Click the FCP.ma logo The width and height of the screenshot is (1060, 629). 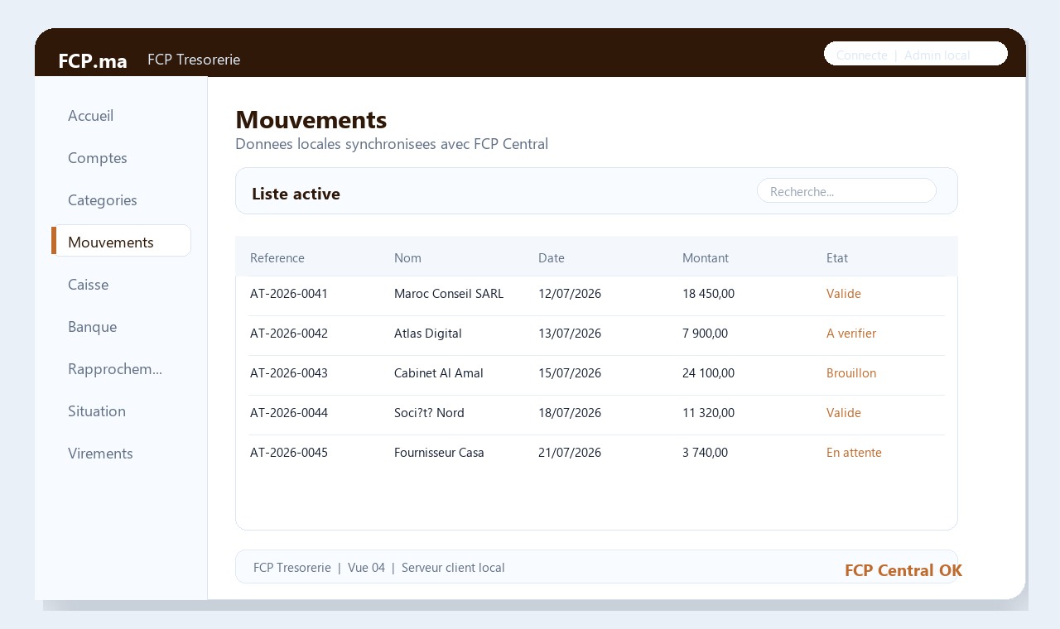93,60
